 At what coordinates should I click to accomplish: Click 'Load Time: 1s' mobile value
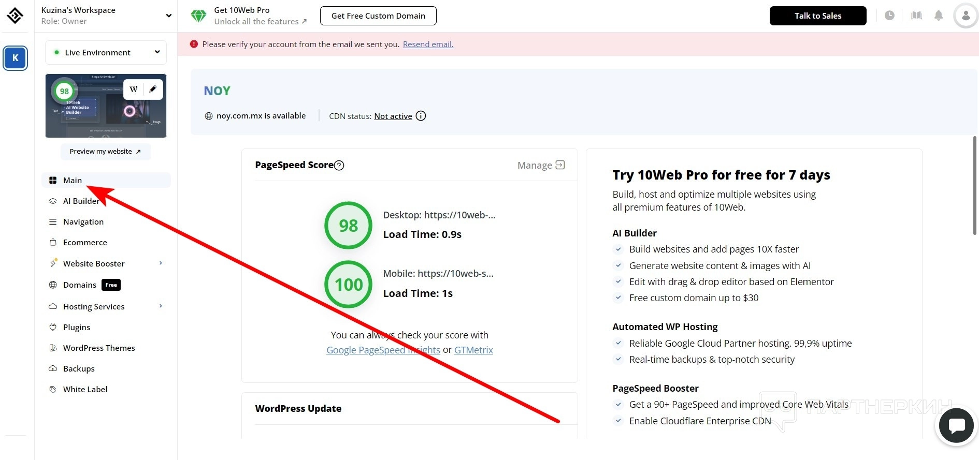418,293
